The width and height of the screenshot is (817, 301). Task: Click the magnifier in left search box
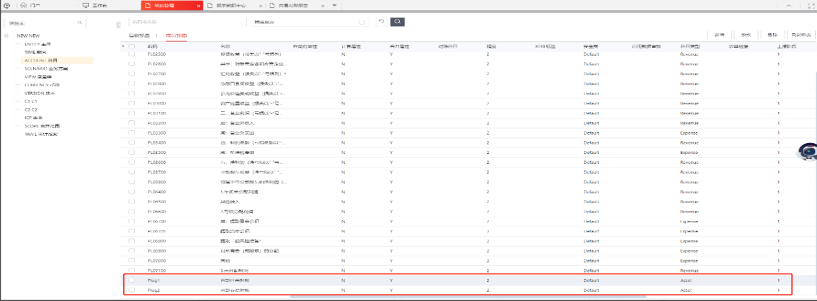[80, 23]
